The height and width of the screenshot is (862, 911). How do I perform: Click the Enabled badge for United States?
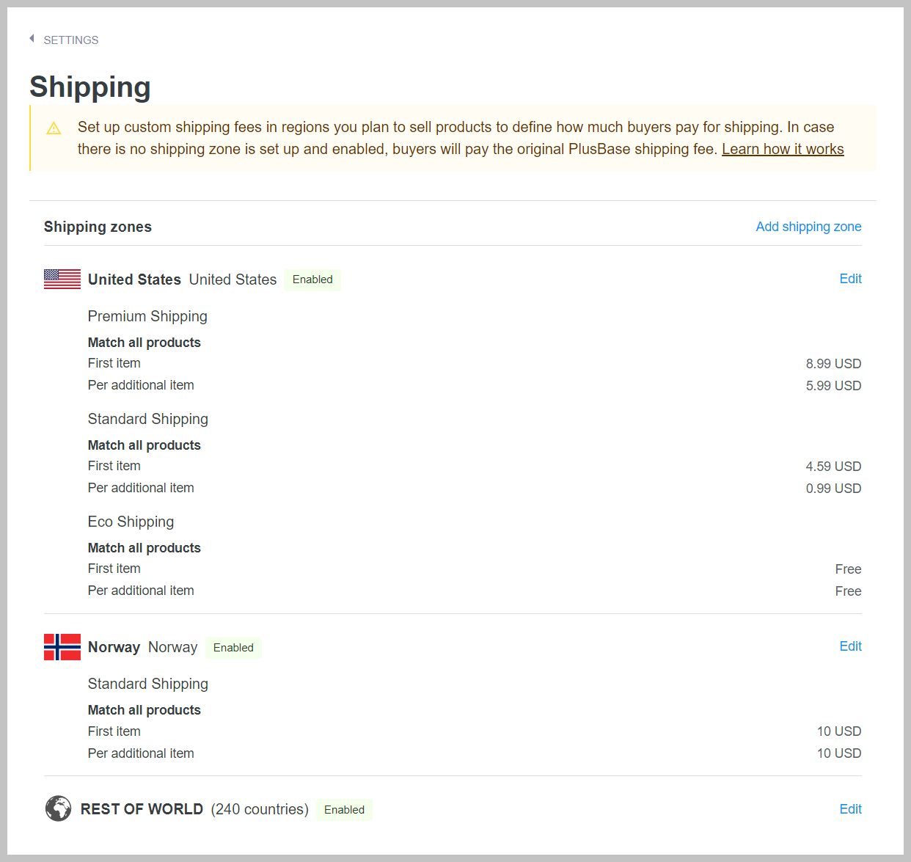coord(312,280)
